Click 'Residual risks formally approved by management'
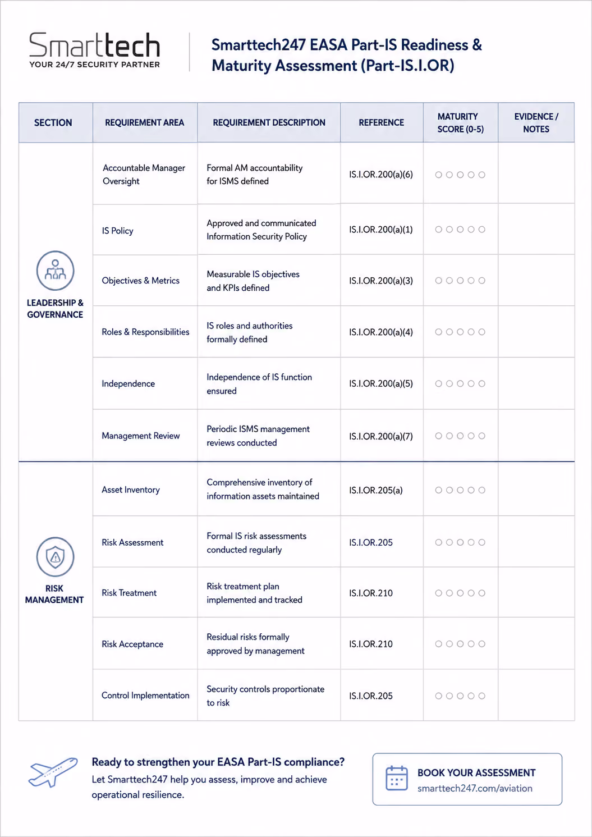Viewport: 592px width, 837px height. pyautogui.click(x=255, y=644)
